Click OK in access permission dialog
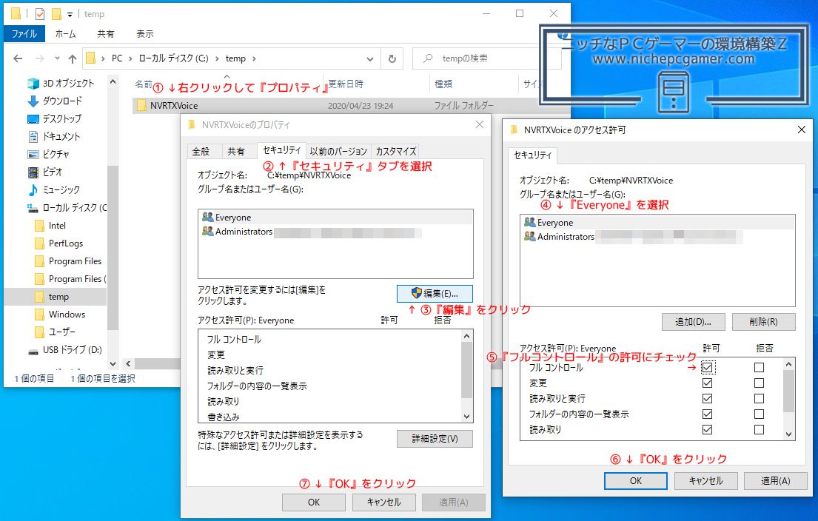Screen dimensions: 818x521 (635, 481)
